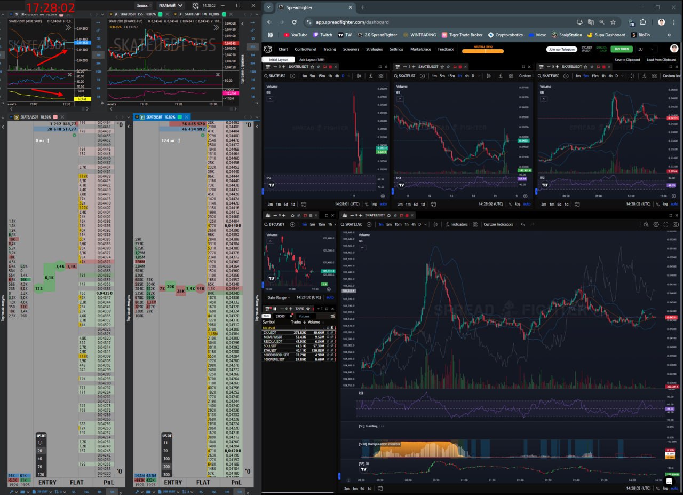Image resolution: width=683 pixels, height=495 pixels.
Task: Pause the TAPE widget feed
Action: click(x=275, y=309)
